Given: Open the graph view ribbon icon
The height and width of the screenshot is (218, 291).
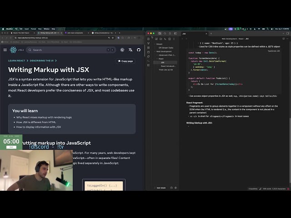Looking at the screenshot, I should (149, 43).
